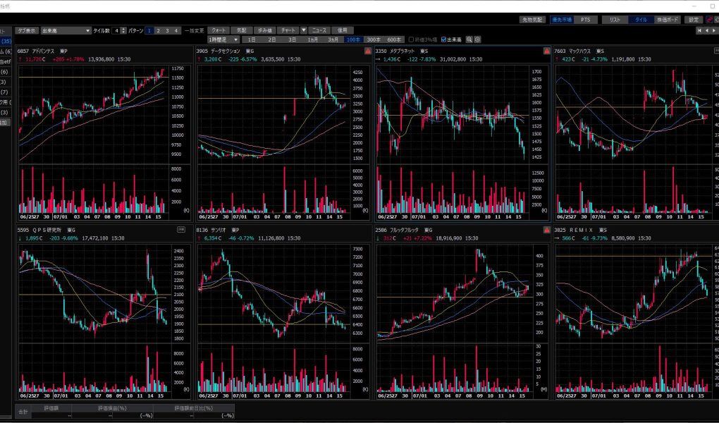
Task: Switch to the 株価ボード view tab
Action: coord(668,20)
